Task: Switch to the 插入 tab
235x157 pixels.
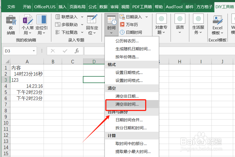Action: pyautogui.click(x=63, y=7)
